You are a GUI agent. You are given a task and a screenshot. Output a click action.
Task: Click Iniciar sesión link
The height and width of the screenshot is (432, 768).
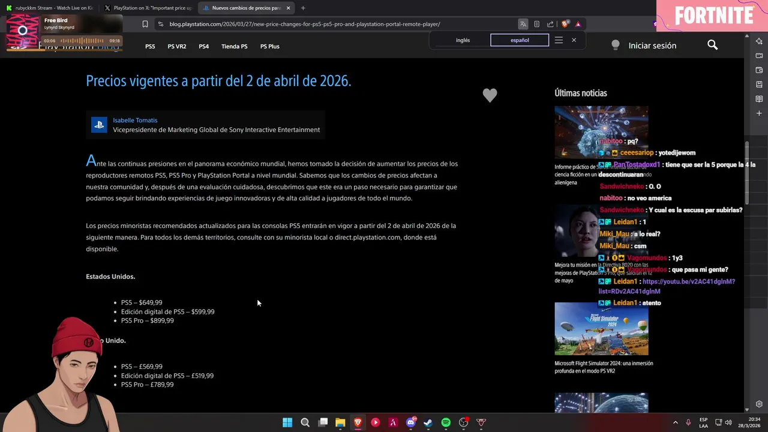coord(652,46)
